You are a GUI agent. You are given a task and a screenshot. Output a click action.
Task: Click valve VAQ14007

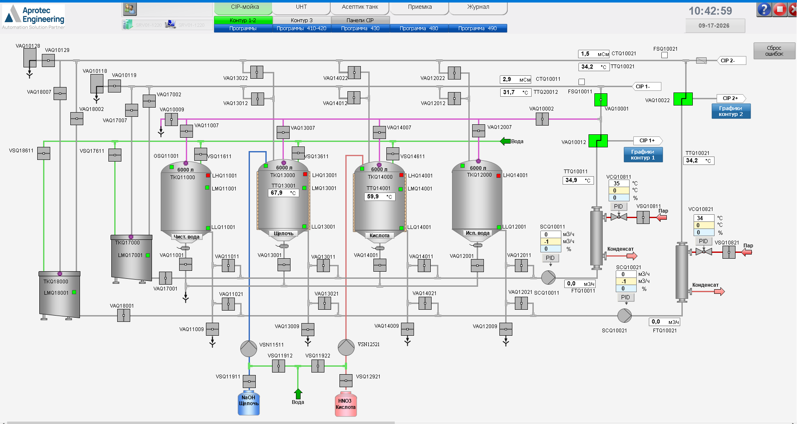pos(379,132)
